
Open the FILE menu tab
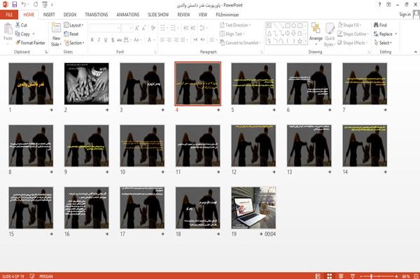9,15
